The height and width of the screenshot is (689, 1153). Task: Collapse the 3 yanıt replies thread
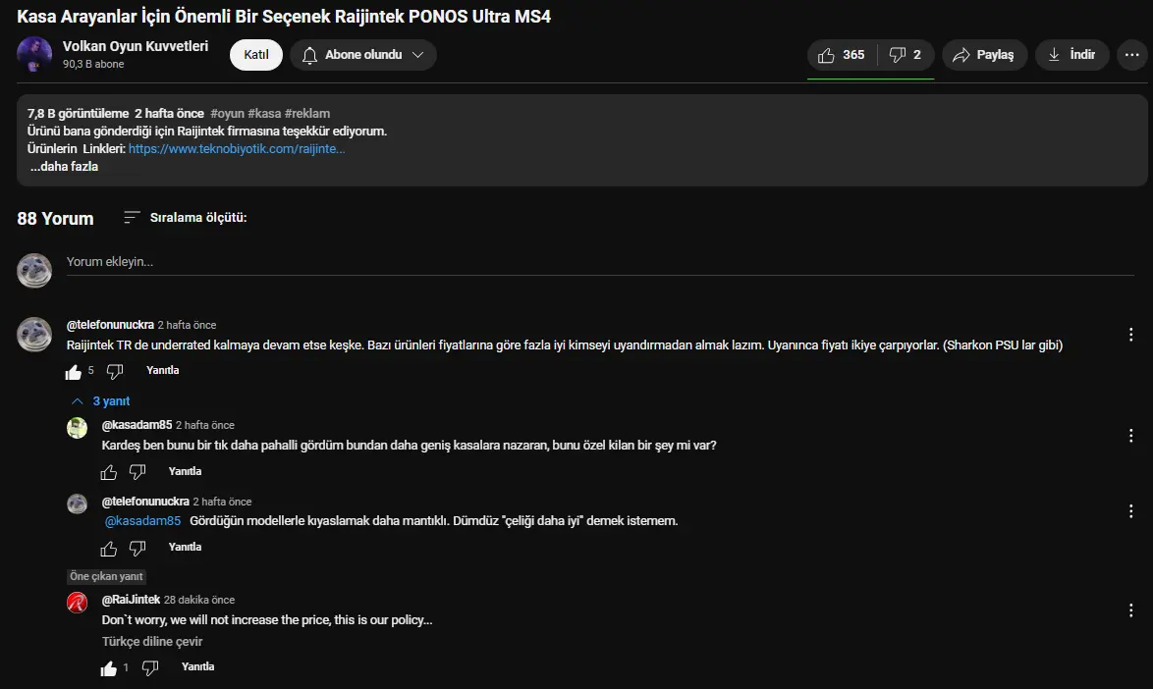(x=101, y=401)
